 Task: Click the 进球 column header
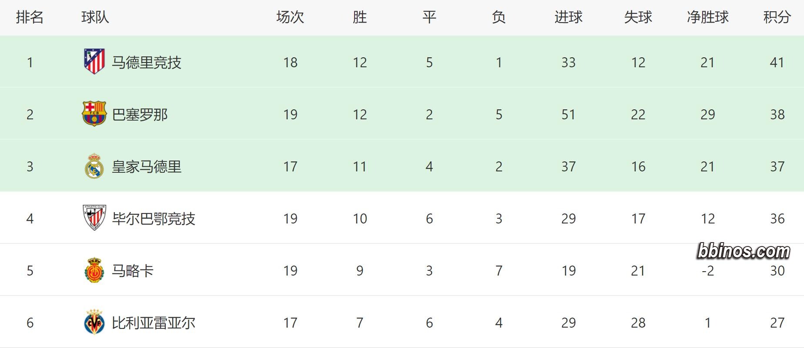(568, 17)
